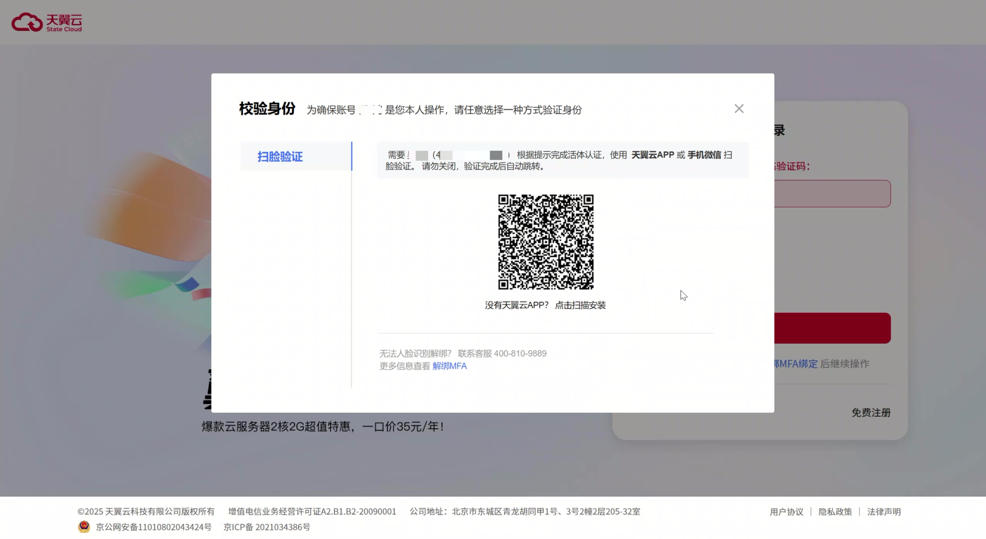Click the 爆款云服务器2核2G超值特惠 promo text

point(323,426)
